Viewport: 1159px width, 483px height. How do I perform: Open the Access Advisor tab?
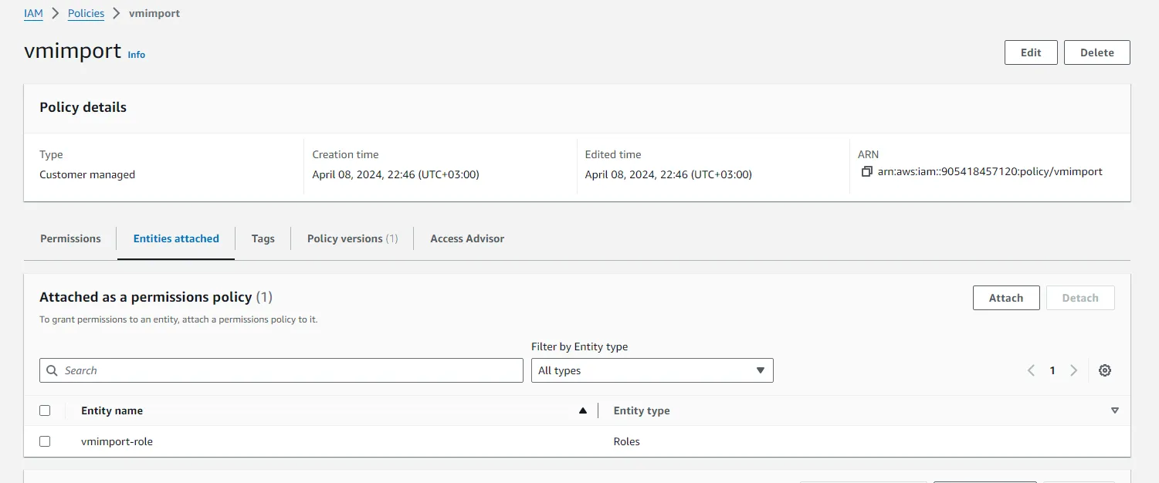click(x=466, y=238)
